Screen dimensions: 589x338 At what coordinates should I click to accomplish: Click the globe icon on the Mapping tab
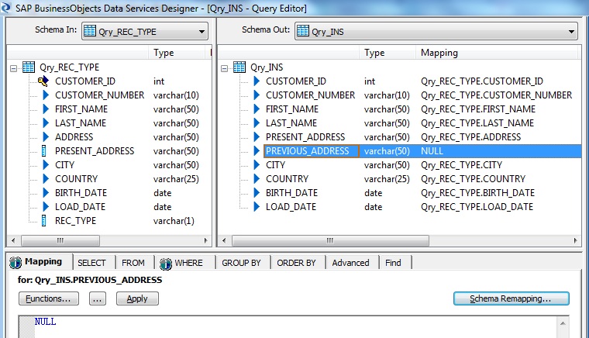(15, 263)
